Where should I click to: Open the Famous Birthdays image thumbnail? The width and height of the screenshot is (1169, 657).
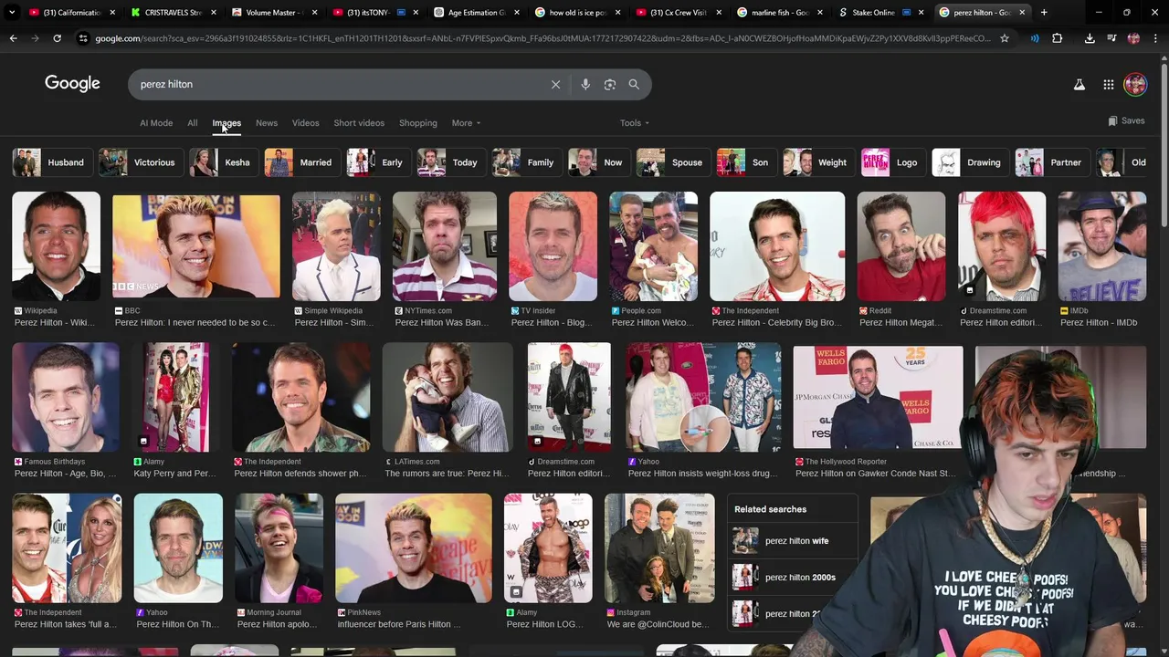66,397
